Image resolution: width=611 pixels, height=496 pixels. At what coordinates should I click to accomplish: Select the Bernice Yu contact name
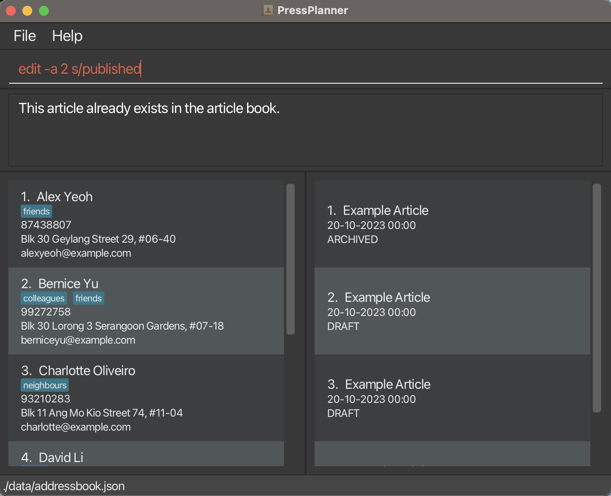[x=68, y=284]
